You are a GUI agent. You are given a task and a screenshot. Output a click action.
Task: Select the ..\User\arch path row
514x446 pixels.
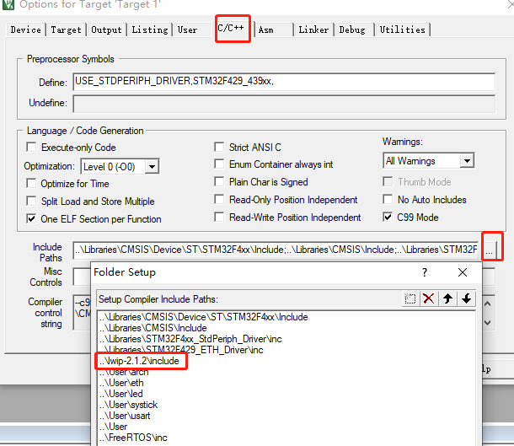[x=286, y=372]
